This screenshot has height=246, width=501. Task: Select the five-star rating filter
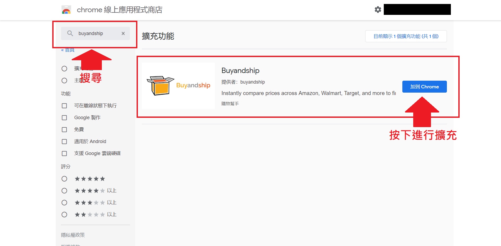click(64, 179)
